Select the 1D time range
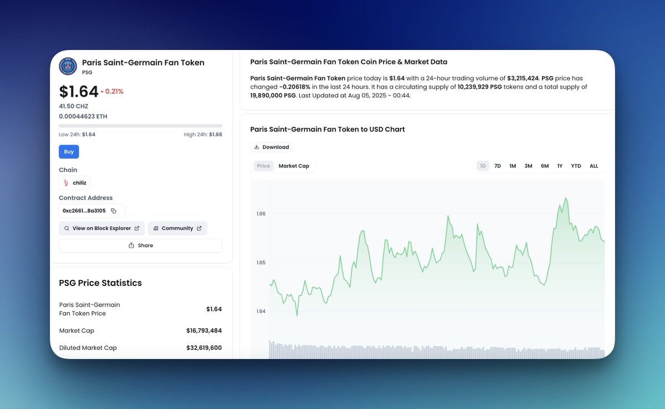The width and height of the screenshot is (665, 409). 483,166
